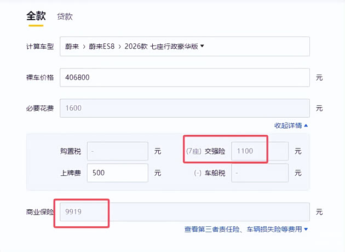
Task: Switch to the 全款 tab
Action: [36, 16]
